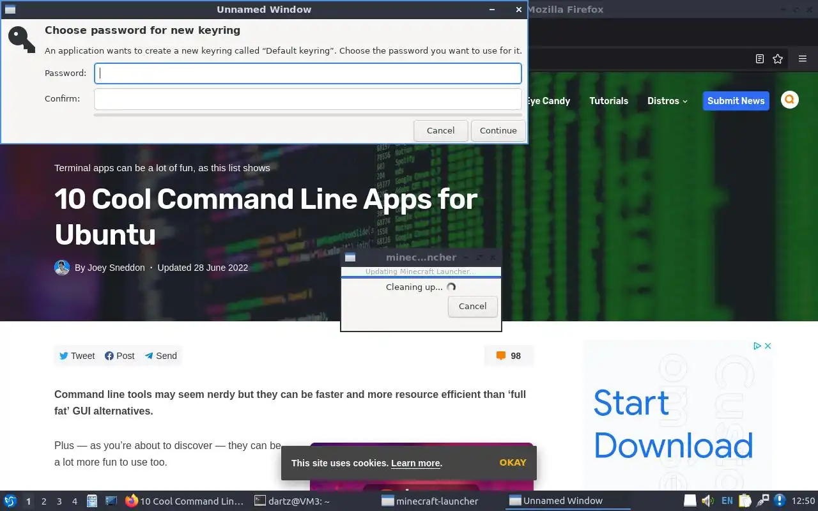Image resolution: width=818 pixels, height=511 pixels.
Task: Cancel the Minecraft Launcher update
Action: point(473,306)
